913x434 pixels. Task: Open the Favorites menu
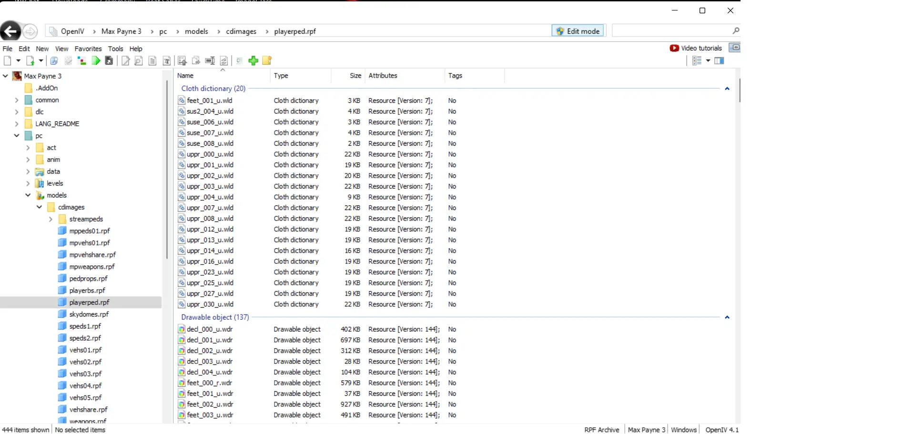[88, 49]
